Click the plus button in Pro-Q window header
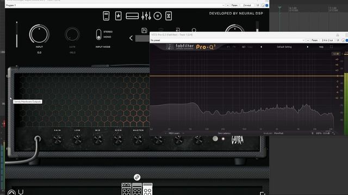Viewport: 348px width, 195px height. pos(308,40)
